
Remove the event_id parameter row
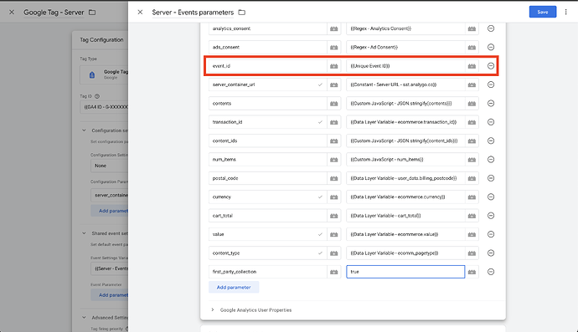coord(491,66)
